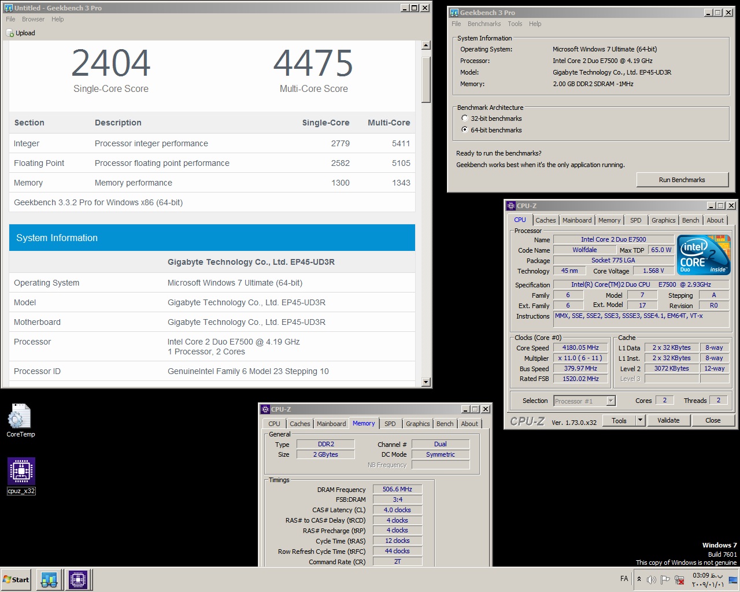The image size is (740, 592).
Task: Click Geekbench taskbar icon
Action: (x=49, y=579)
